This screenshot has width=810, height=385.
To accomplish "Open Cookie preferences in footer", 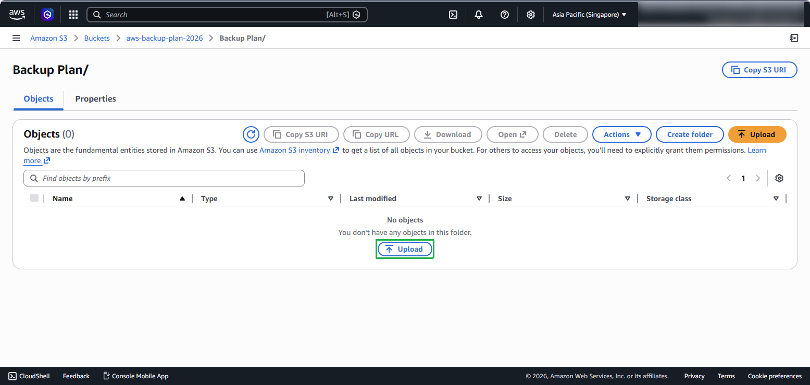I will coord(775,376).
